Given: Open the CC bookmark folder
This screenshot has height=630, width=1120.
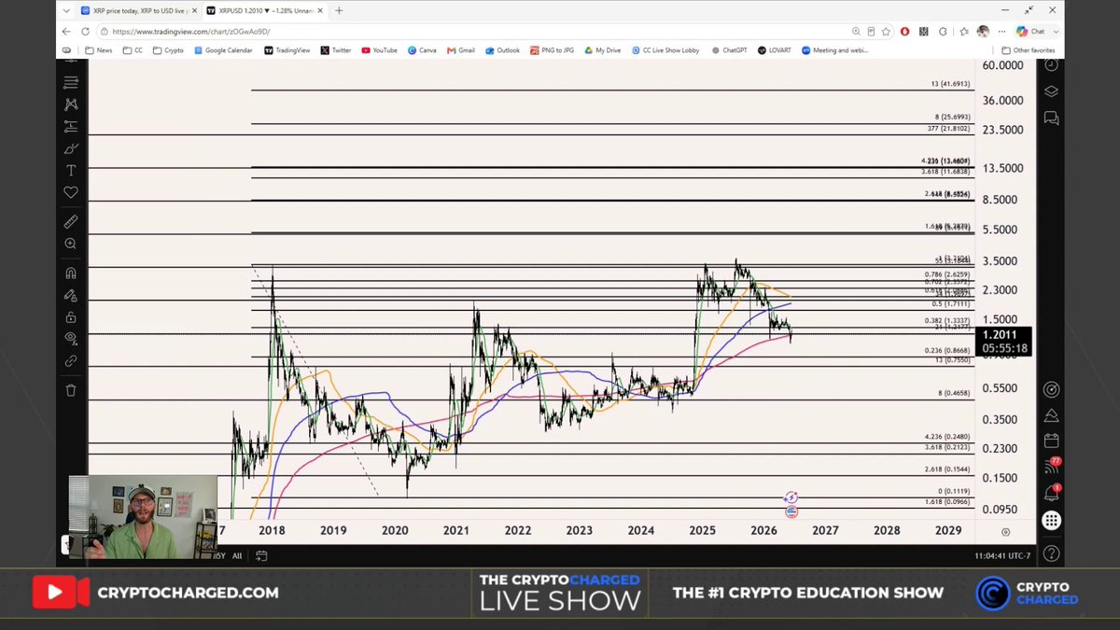Looking at the screenshot, I should pos(133,50).
